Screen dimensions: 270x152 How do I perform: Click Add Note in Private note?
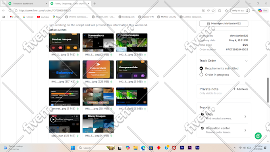tap(241, 89)
